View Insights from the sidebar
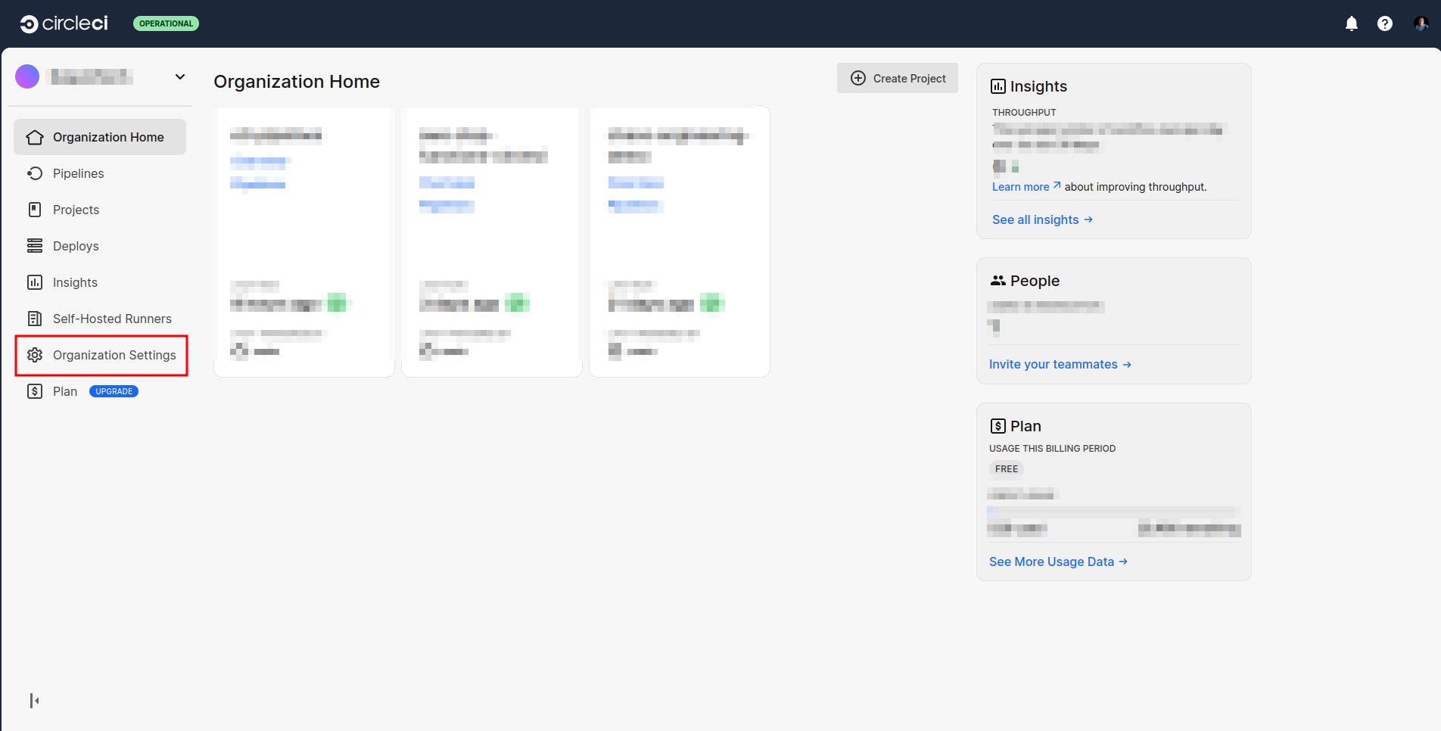The width and height of the screenshot is (1441, 731). coord(74,282)
